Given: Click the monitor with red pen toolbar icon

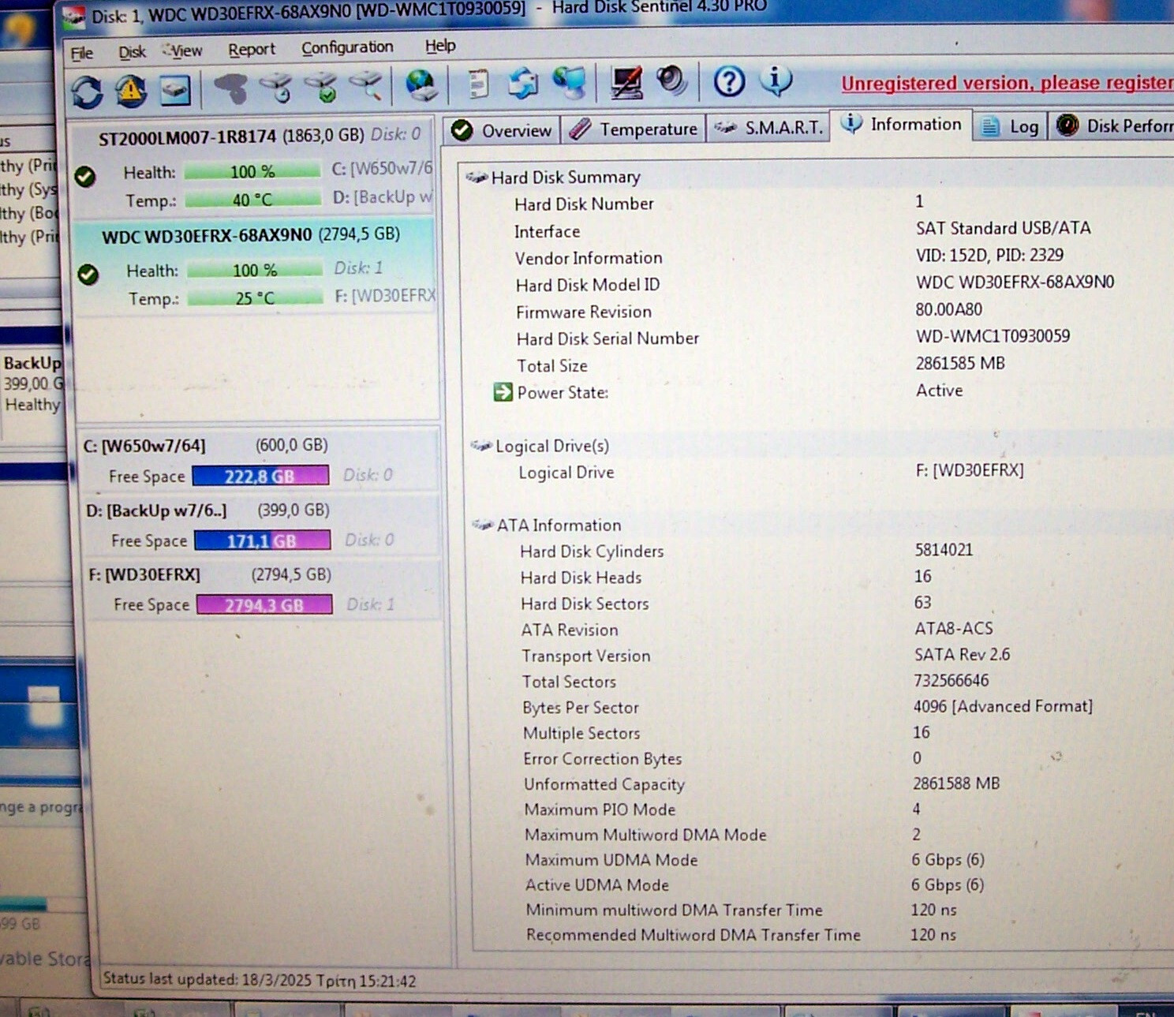Looking at the screenshot, I should [626, 82].
